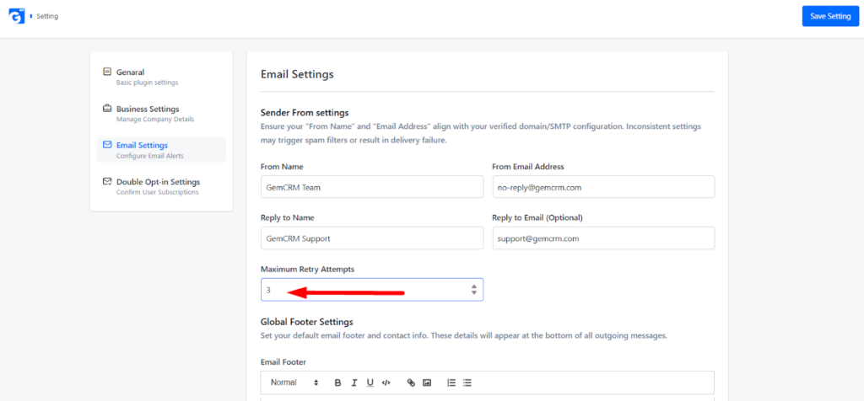Image resolution: width=864 pixels, height=401 pixels.
Task: Open the Normal text style dropdown
Action: pos(294,382)
